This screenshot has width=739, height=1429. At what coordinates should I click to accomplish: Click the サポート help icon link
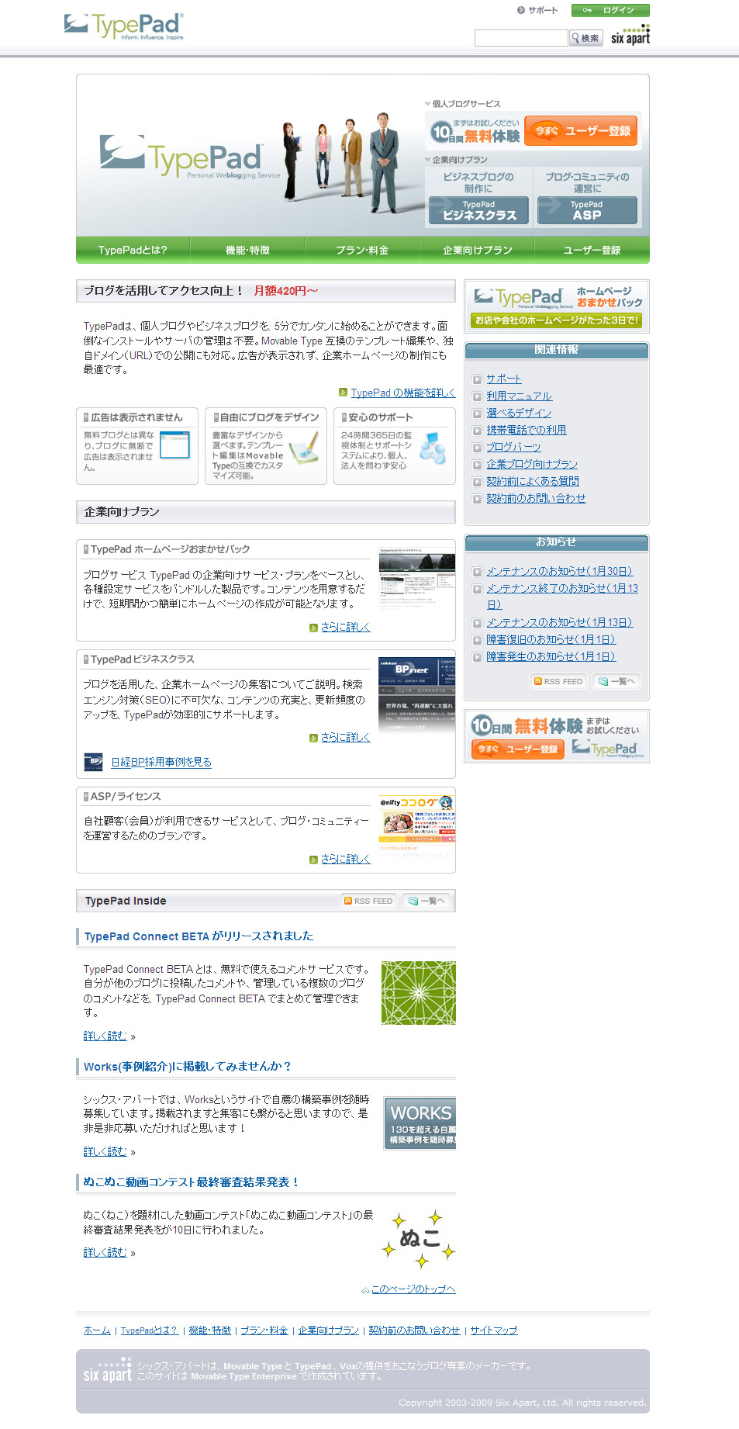point(537,10)
